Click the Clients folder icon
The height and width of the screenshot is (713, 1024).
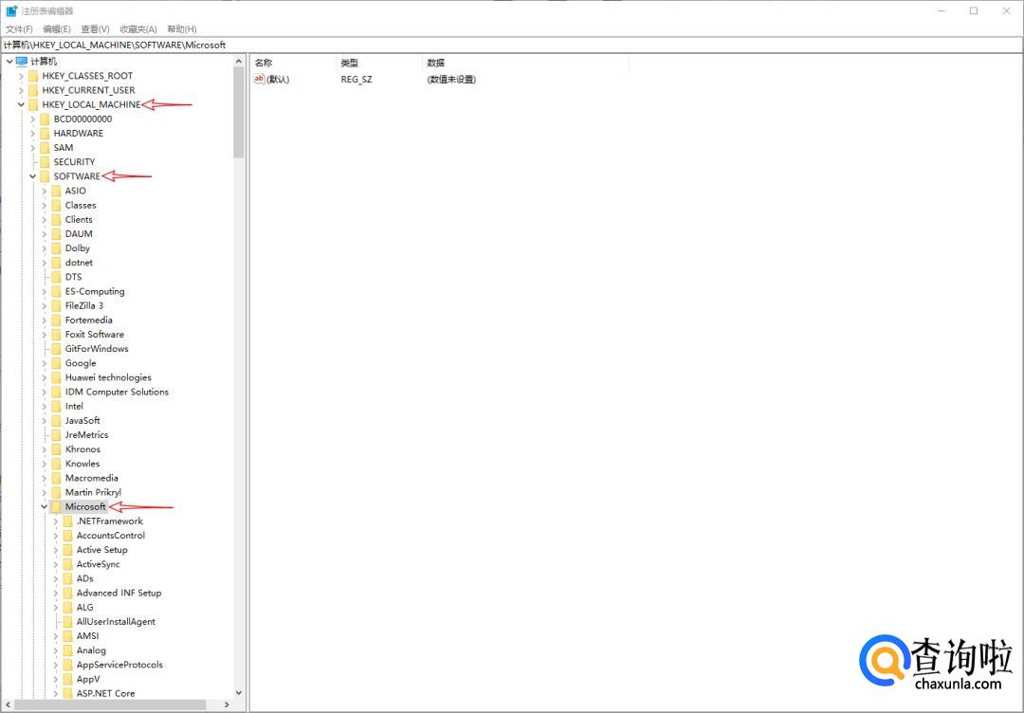tap(56, 219)
